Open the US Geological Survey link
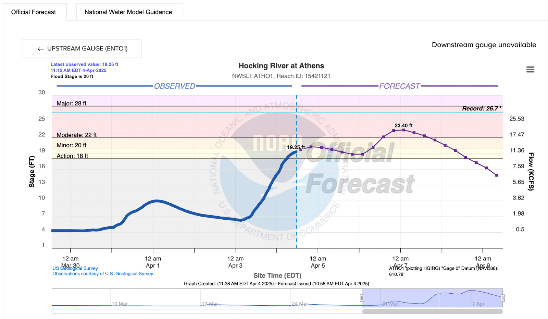The width and height of the screenshot is (548, 319). 75,268
